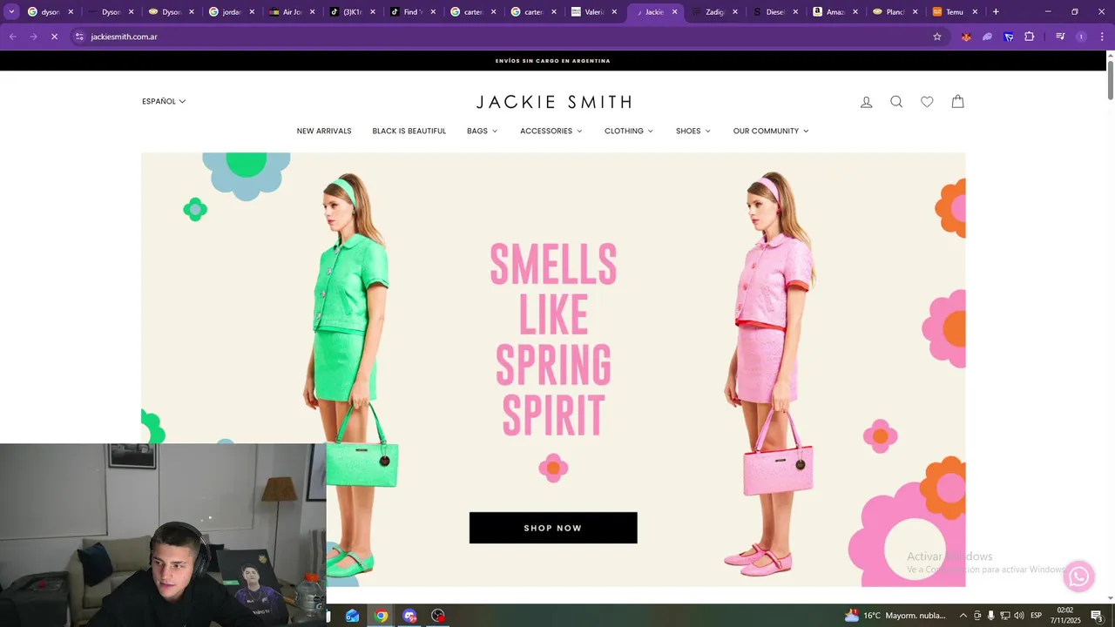Open a new browser tab with plus

996,12
